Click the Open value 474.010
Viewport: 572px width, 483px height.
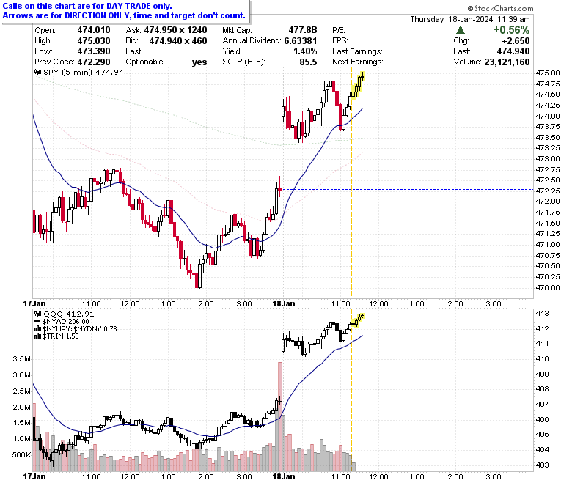[94, 30]
